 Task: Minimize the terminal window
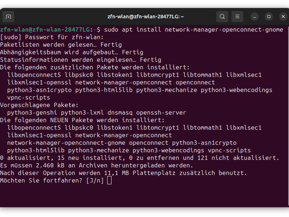[x=255, y=17]
